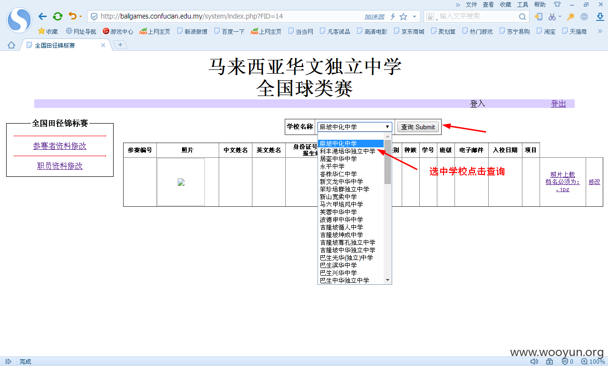
Task: Click the 登出 logout link
Action: pyautogui.click(x=558, y=104)
